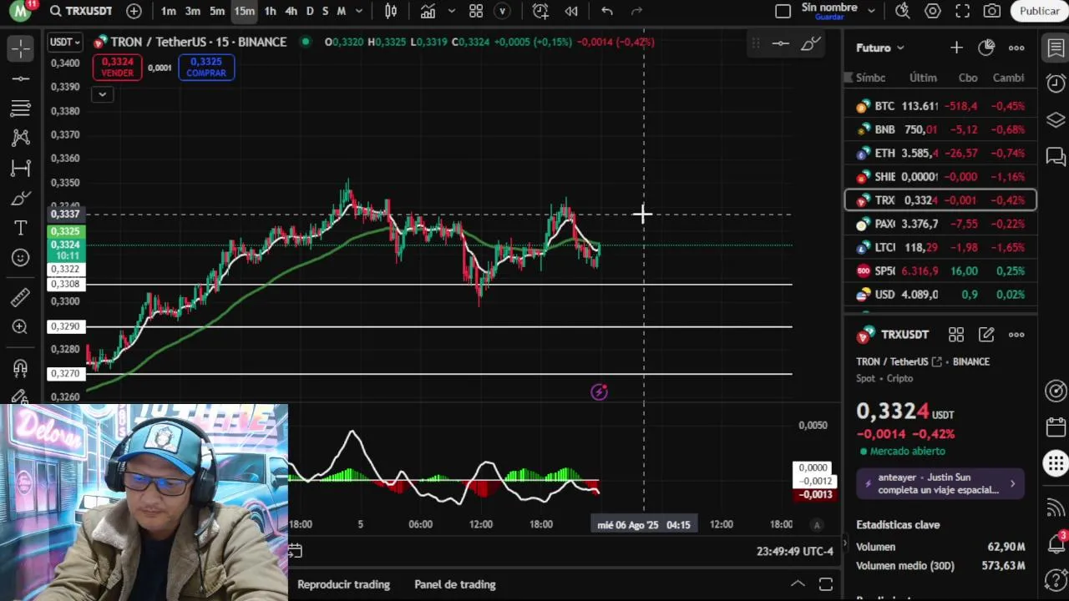Open the USDT currency dropdown
Image resolution: width=1069 pixels, height=601 pixels.
coord(64,42)
